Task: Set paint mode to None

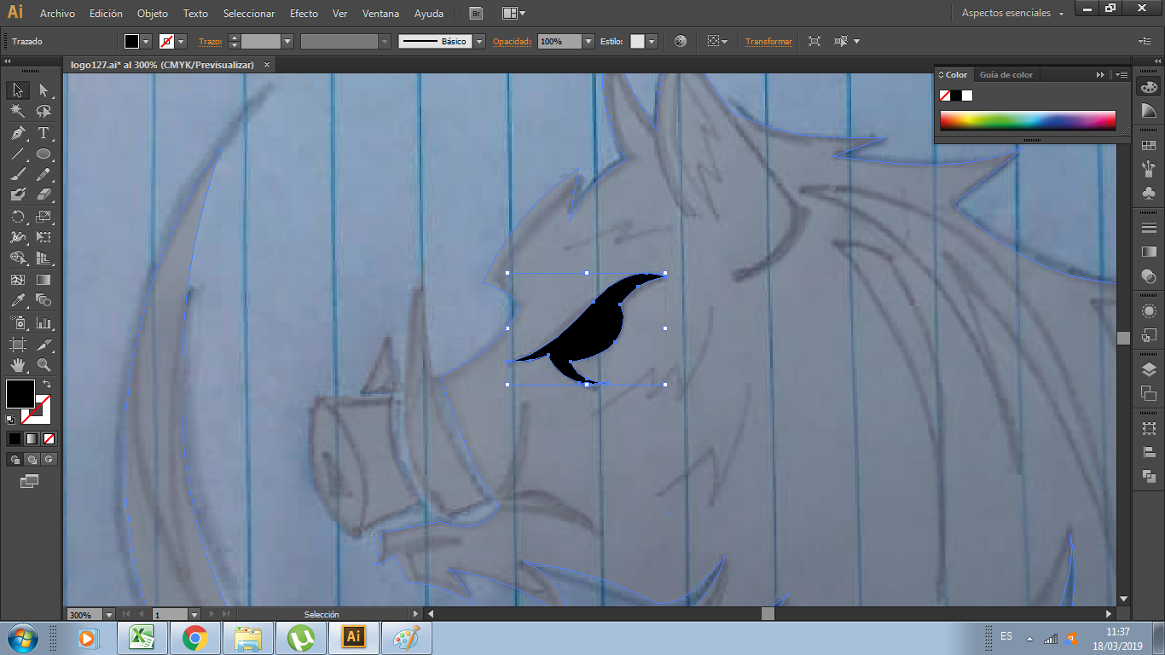Action: 49,438
